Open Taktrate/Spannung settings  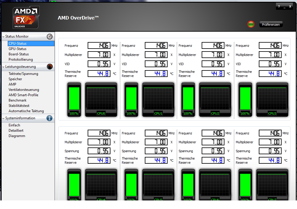click(23, 74)
